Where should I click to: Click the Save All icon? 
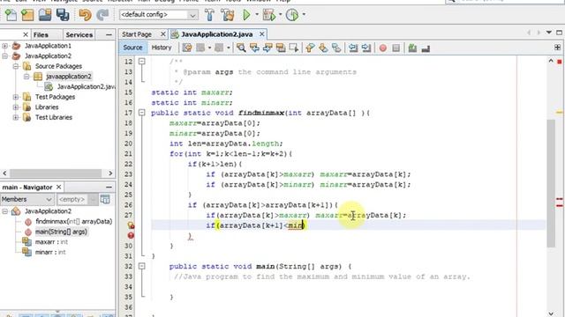click(63, 15)
